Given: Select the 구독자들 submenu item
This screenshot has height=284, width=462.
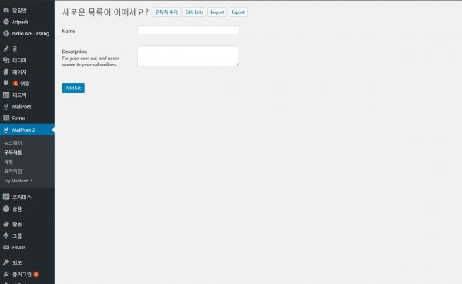Looking at the screenshot, I should (x=13, y=152).
